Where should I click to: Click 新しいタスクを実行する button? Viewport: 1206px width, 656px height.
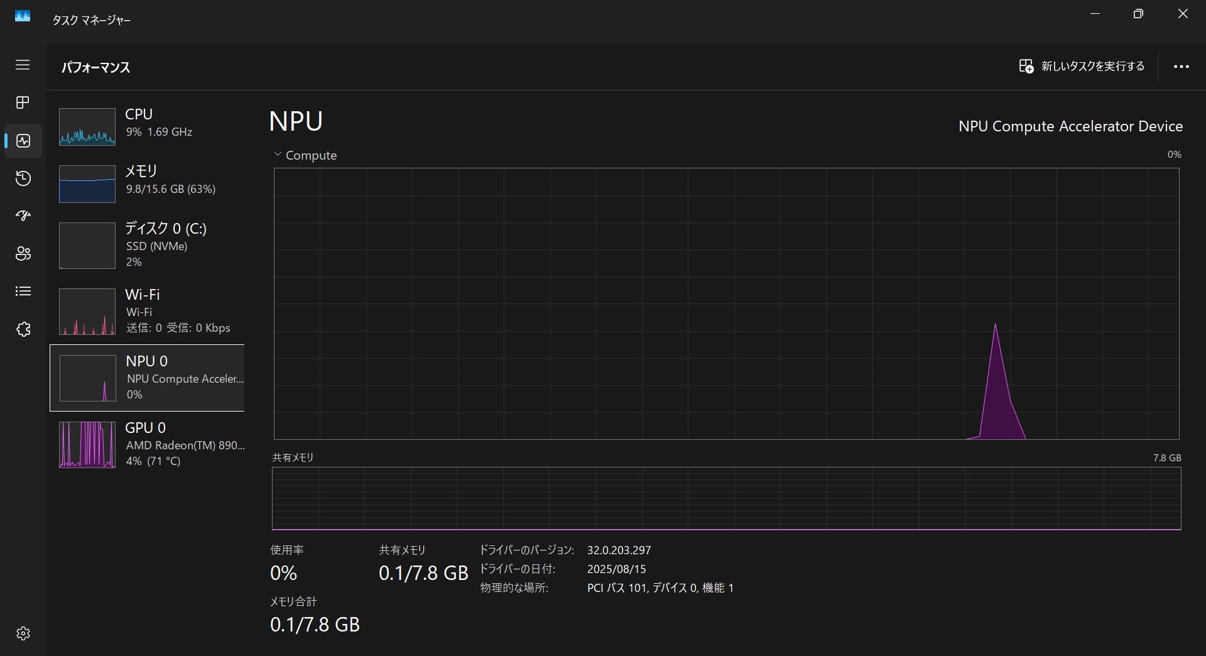pyautogui.click(x=1082, y=67)
